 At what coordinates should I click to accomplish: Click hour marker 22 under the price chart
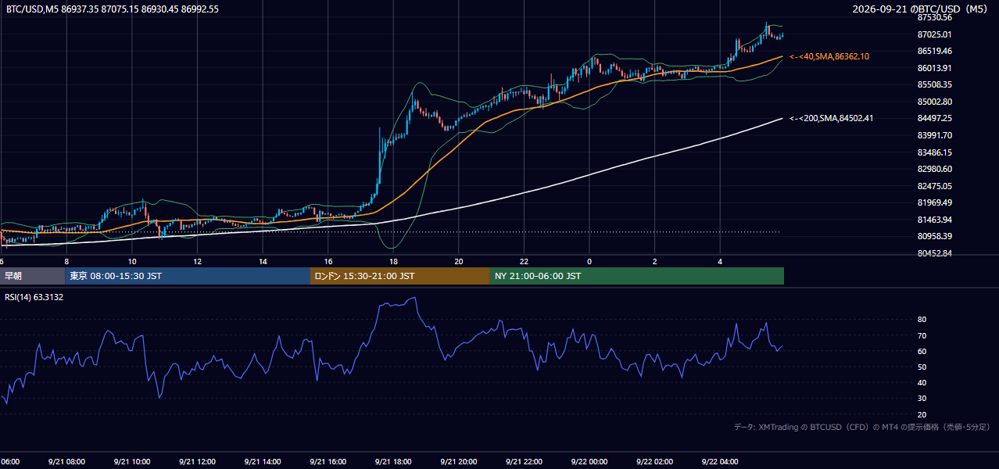(x=524, y=261)
